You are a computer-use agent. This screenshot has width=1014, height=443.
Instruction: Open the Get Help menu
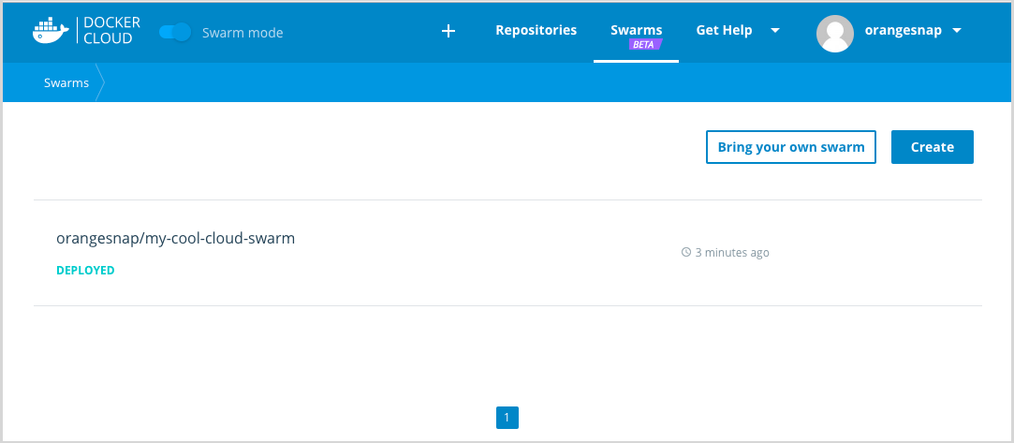click(x=724, y=30)
